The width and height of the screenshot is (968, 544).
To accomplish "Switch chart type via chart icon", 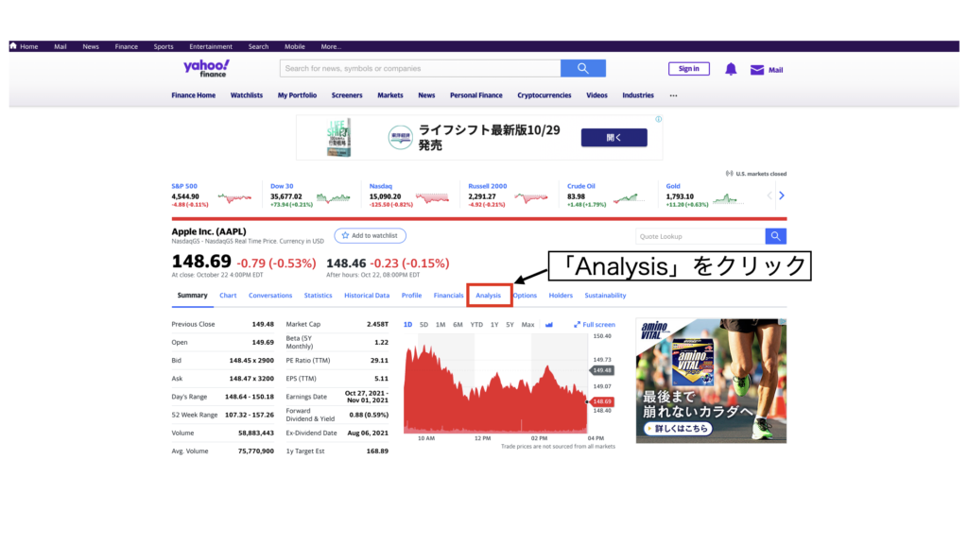I will tap(549, 325).
